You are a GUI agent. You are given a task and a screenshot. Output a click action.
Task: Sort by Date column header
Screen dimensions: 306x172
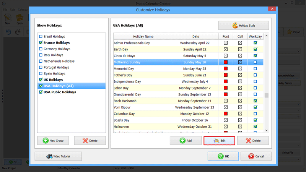point(196,36)
